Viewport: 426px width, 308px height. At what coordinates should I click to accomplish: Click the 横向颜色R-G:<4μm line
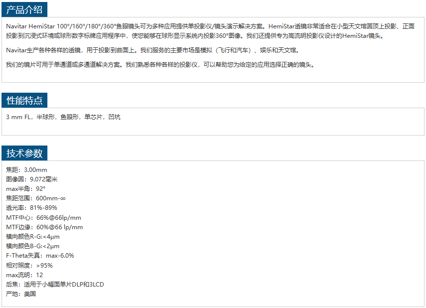pos(32,237)
